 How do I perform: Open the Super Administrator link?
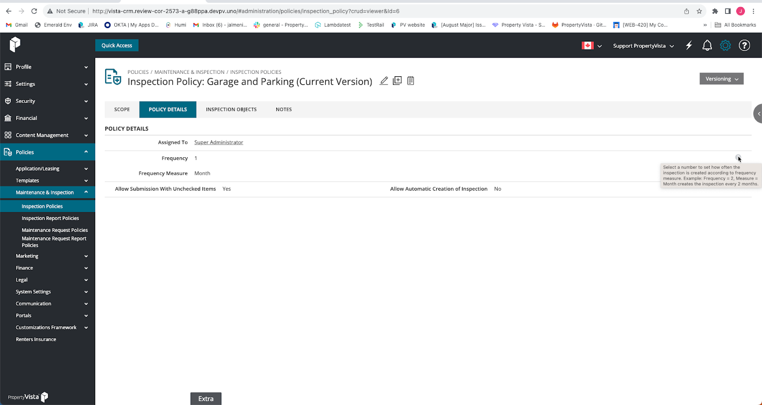coord(219,142)
